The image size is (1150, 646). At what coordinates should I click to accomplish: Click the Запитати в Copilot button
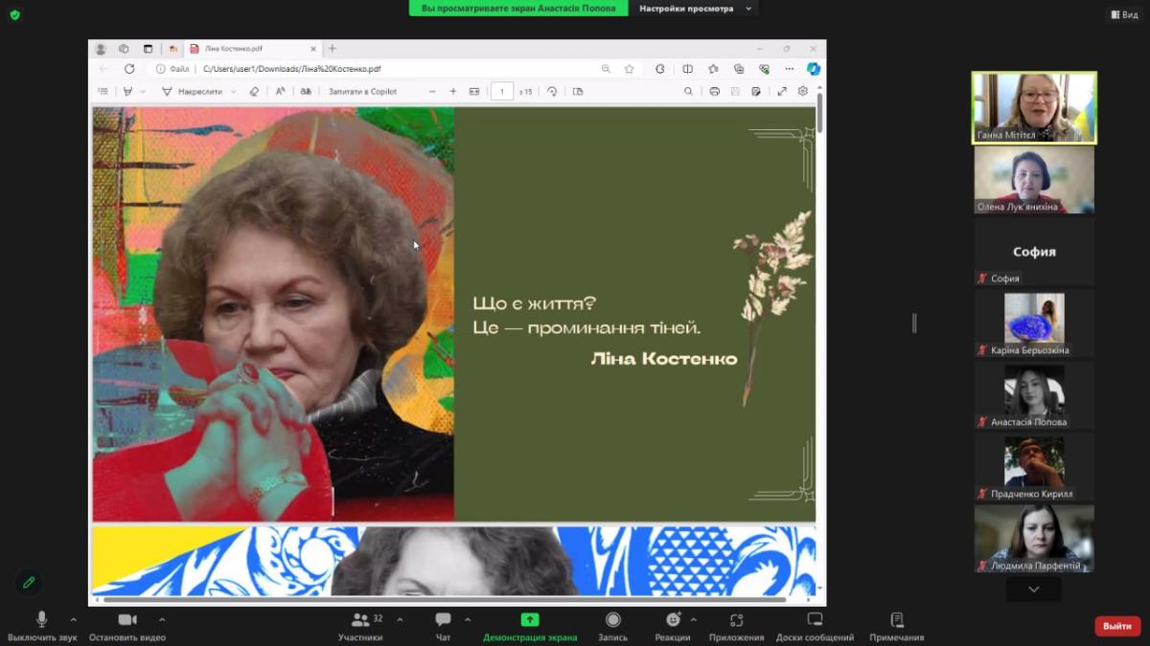(x=362, y=92)
